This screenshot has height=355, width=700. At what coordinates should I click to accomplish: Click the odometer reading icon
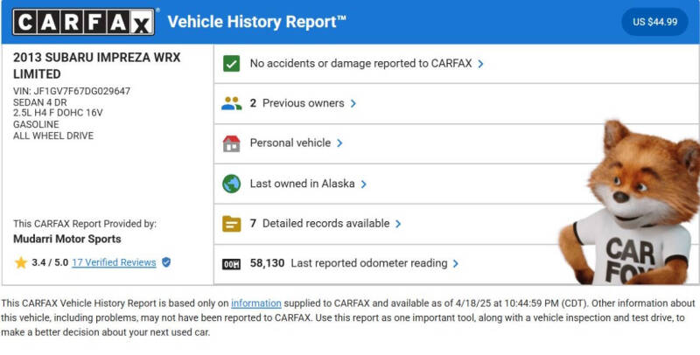231,264
